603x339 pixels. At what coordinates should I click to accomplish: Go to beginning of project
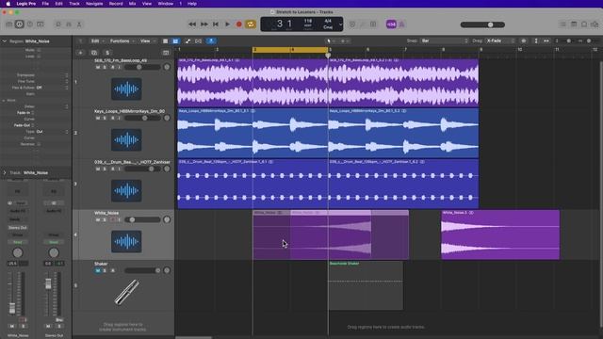coord(216,24)
